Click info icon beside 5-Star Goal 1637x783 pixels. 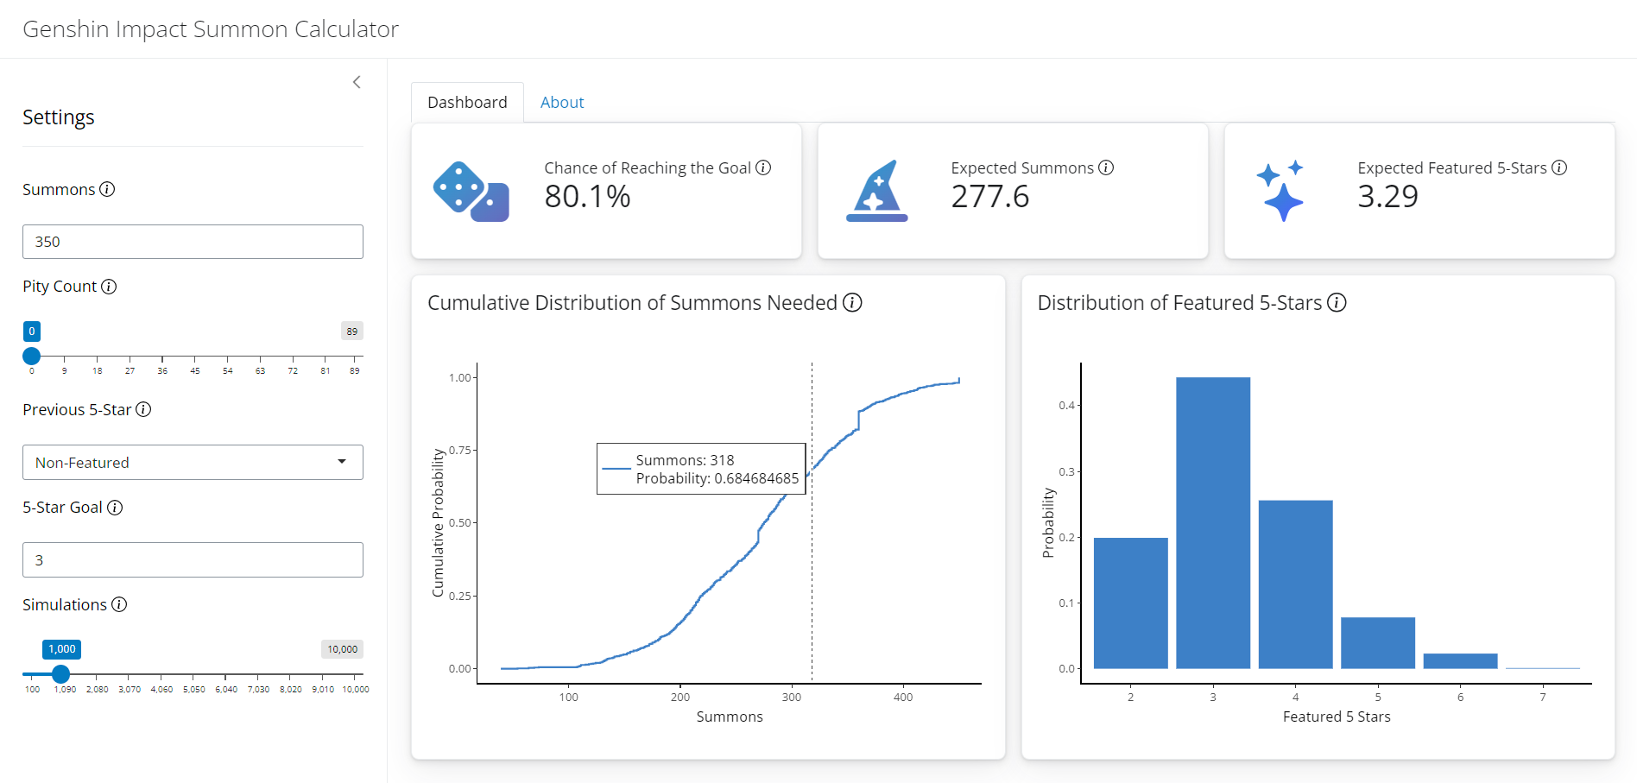pos(115,508)
